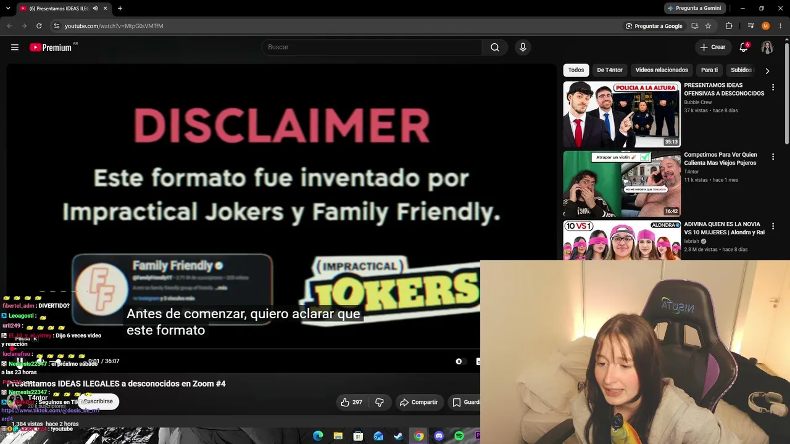The width and height of the screenshot is (790, 444).
Task: Open options for ADIVINA QUIEN ES video
Action: click(x=773, y=226)
